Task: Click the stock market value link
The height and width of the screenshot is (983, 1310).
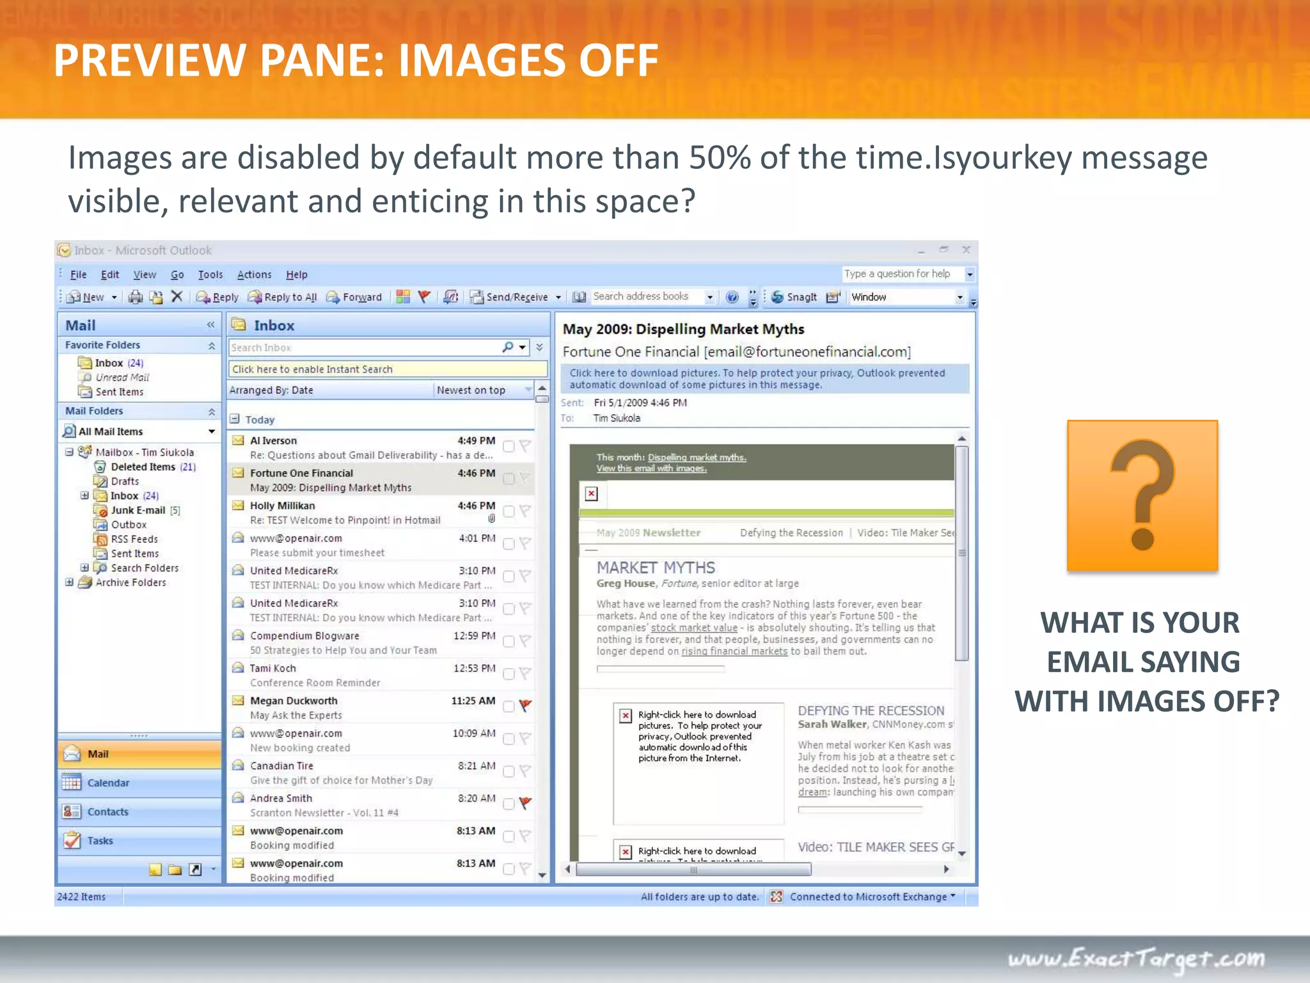Action: click(694, 628)
